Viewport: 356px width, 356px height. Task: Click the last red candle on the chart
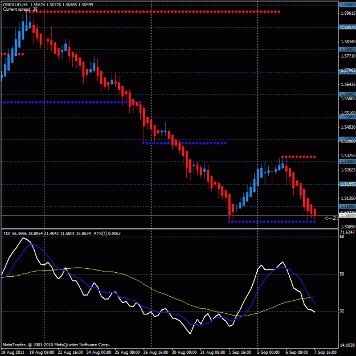[315, 212]
